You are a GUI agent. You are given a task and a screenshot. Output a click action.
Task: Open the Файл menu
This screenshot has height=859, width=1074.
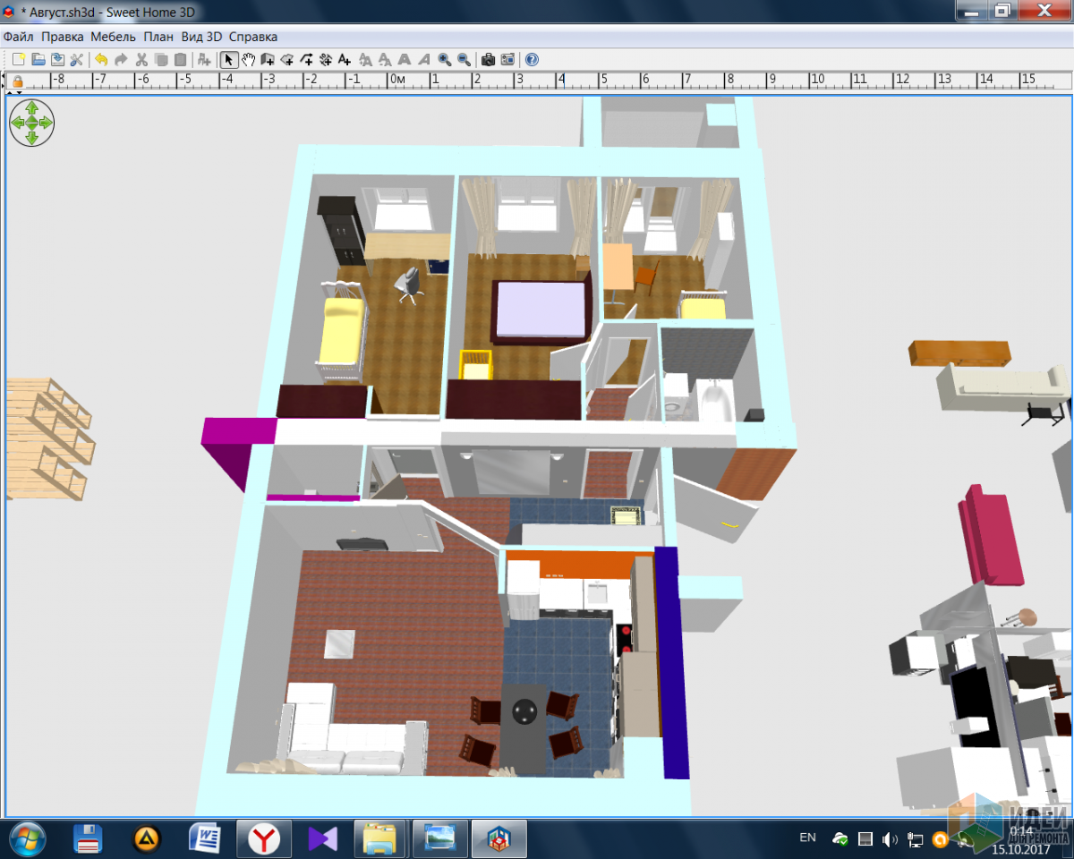click(18, 37)
